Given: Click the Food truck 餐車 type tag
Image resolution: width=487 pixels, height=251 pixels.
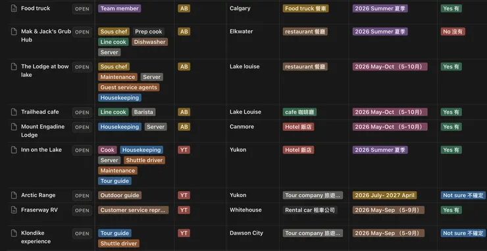Looking at the screenshot, I should point(305,9).
